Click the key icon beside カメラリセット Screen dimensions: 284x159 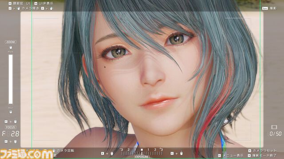coord(249,151)
